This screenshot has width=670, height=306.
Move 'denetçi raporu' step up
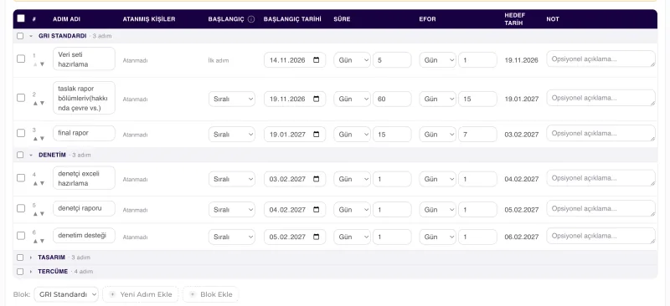[35, 214]
